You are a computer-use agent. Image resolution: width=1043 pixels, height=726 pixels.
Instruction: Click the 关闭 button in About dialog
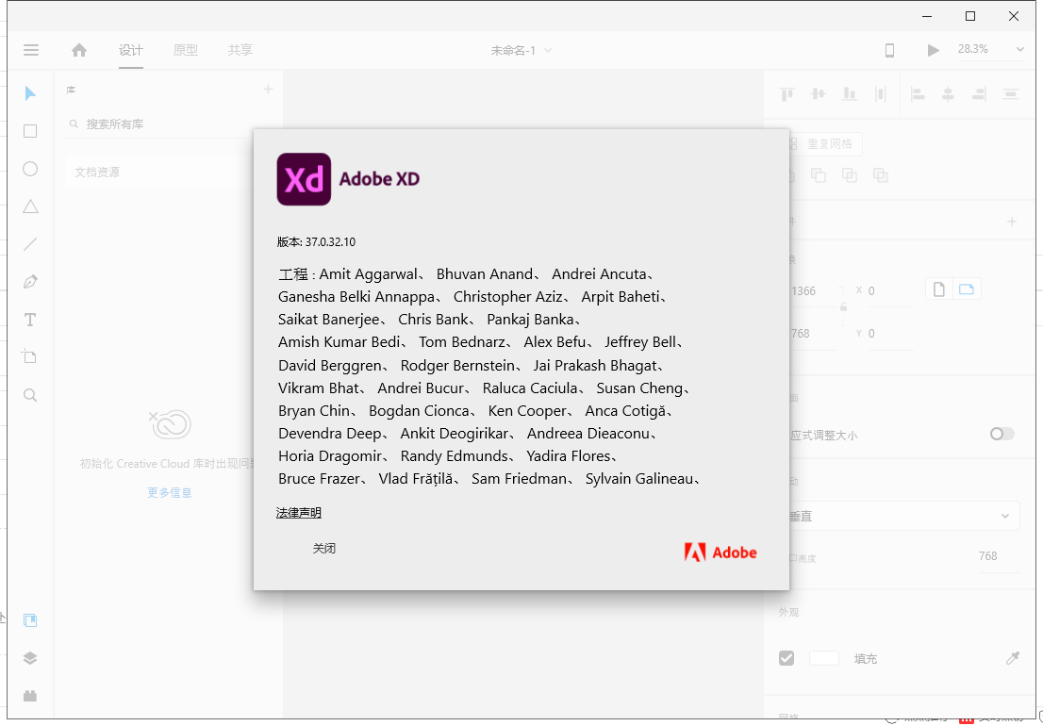pos(324,549)
